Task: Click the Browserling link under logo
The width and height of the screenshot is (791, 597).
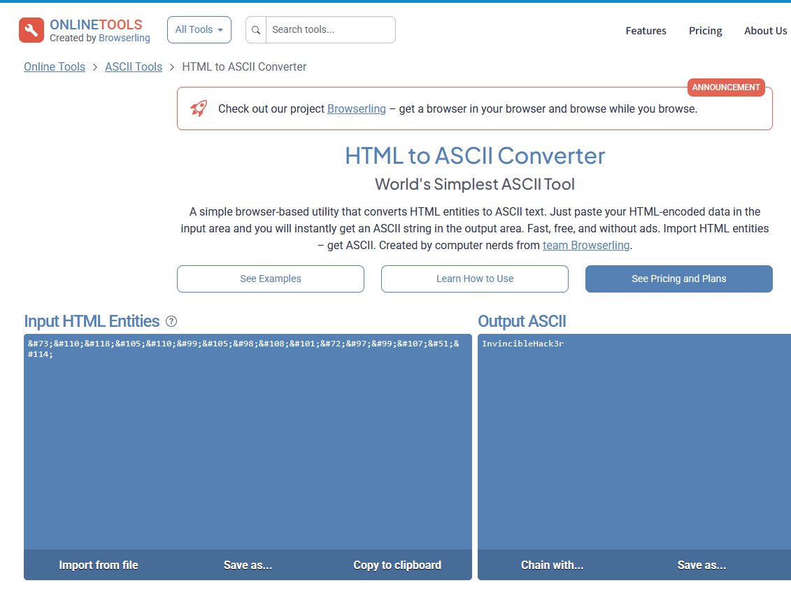Action: [x=124, y=38]
